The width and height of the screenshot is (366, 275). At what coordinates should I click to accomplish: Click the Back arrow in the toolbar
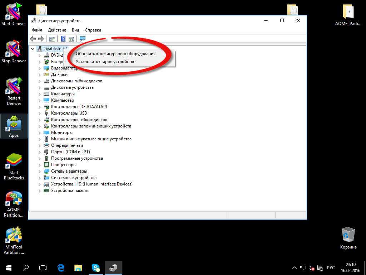(33, 39)
